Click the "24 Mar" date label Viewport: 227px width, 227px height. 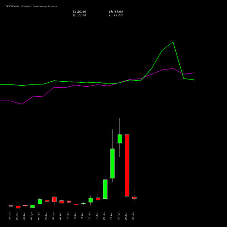(x=10, y=216)
